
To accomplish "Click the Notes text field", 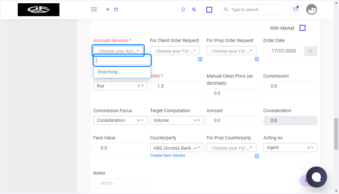I will (x=120, y=183).
